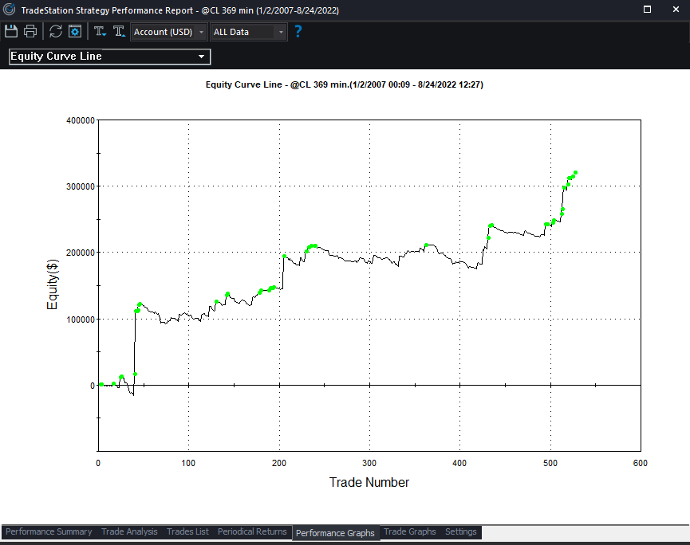Click the highest green equity peak marker

pyautogui.click(x=576, y=173)
